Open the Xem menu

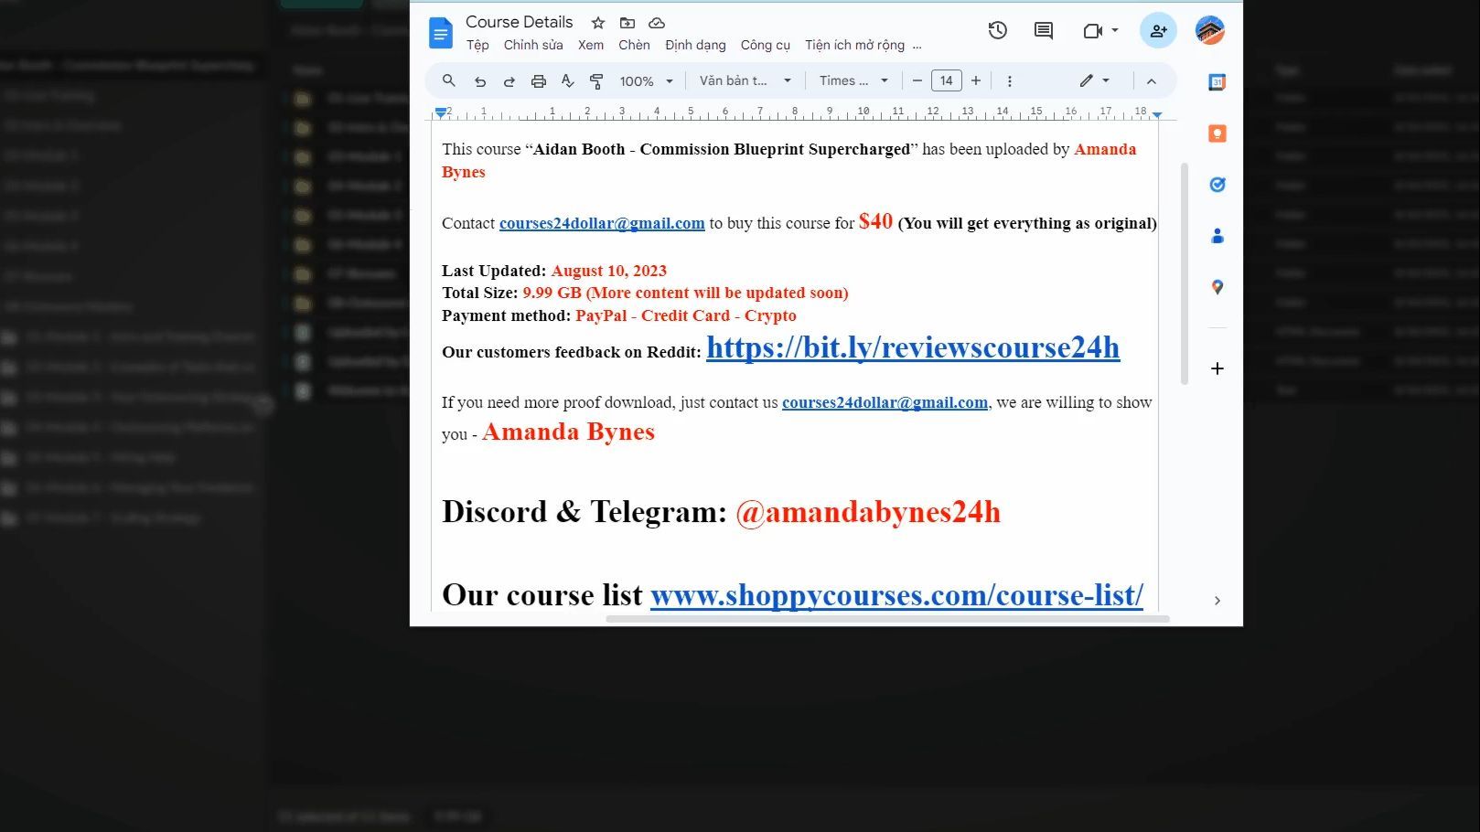click(x=591, y=45)
